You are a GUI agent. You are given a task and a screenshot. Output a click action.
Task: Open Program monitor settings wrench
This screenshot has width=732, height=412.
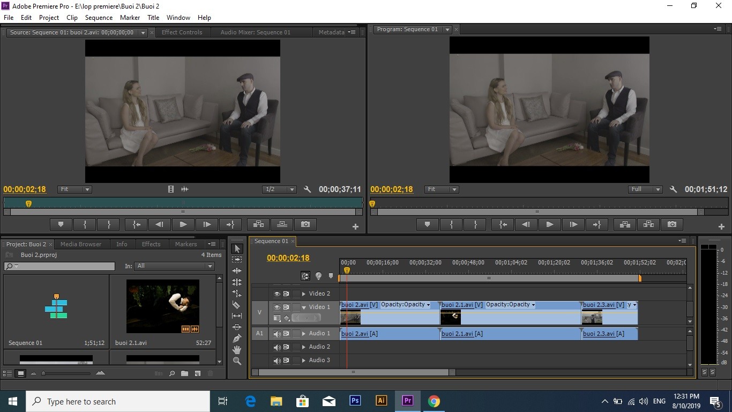[x=674, y=189]
